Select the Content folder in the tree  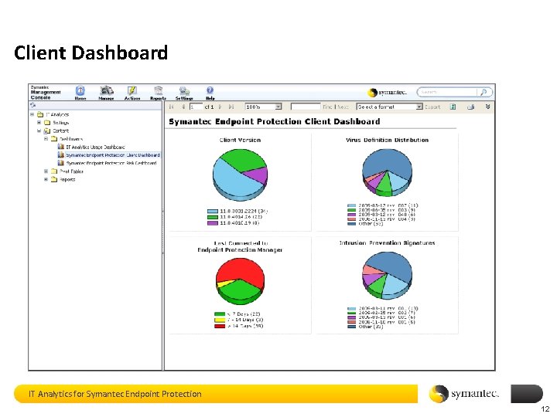56,131
